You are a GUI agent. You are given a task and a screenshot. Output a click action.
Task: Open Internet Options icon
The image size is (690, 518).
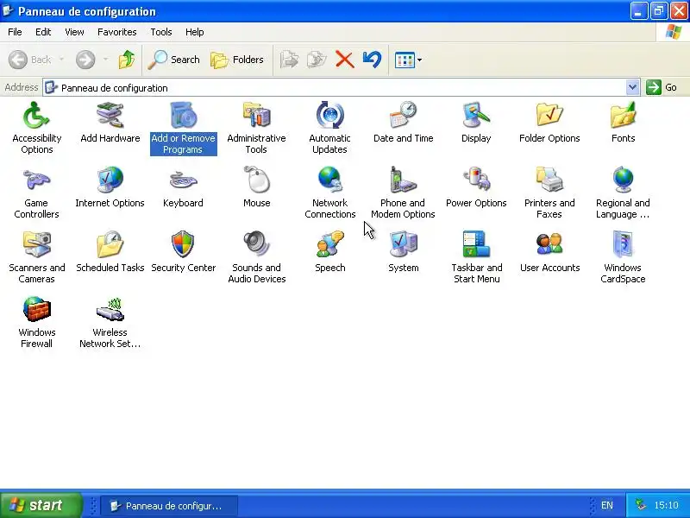pyautogui.click(x=110, y=187)
